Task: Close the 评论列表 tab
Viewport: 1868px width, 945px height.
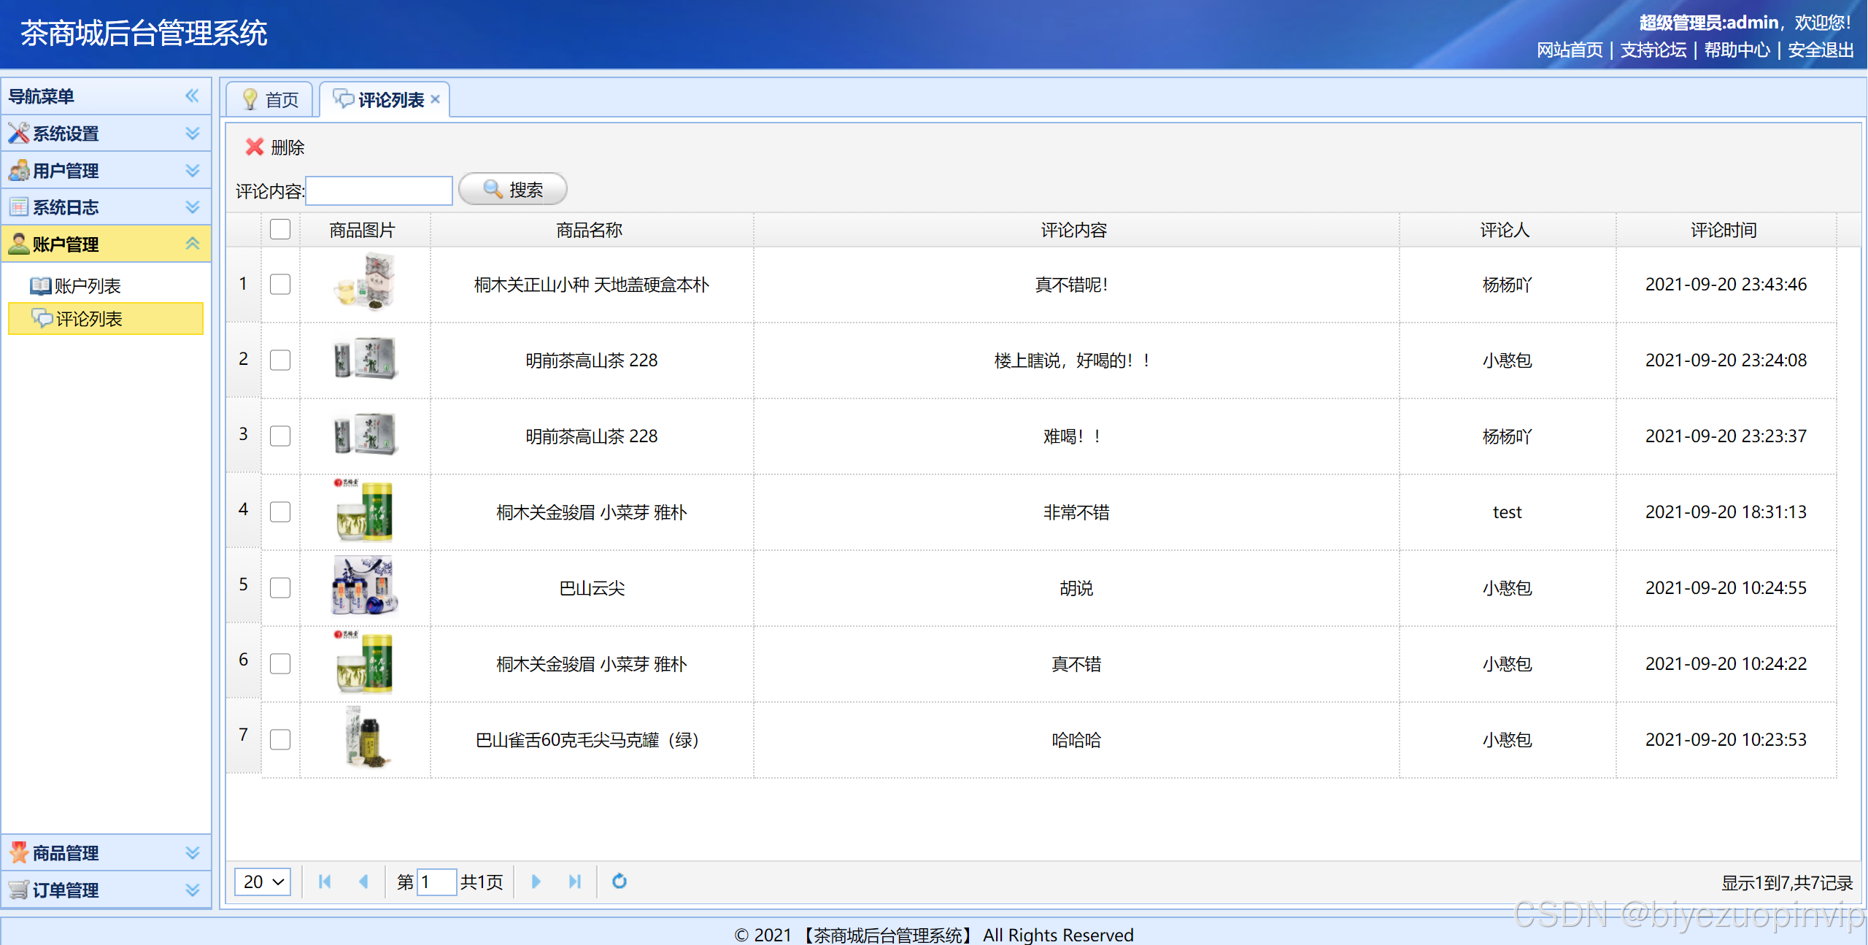Action: point(436,99)
